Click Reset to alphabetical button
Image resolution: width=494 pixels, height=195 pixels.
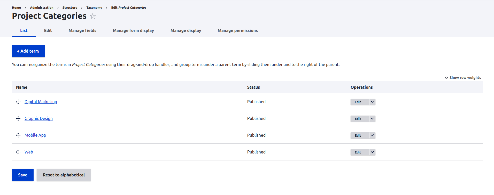(64, 175)
